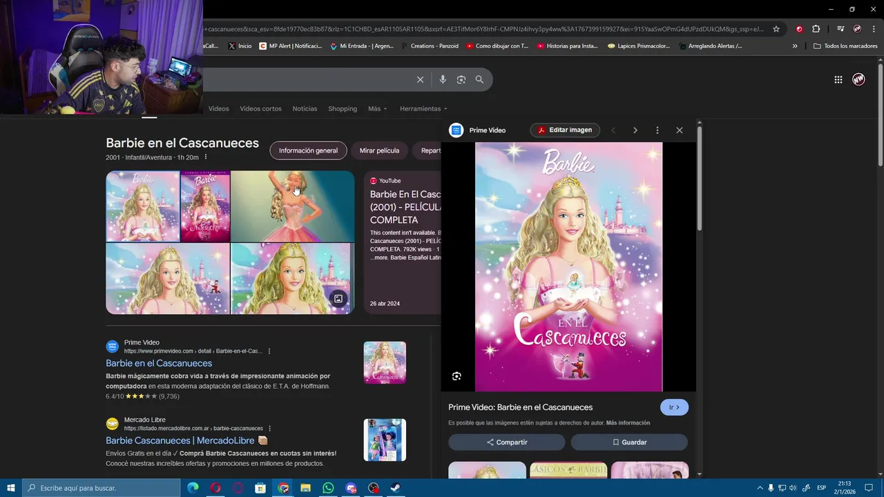Select the Mirar película chip

click(x=379, y=150)
